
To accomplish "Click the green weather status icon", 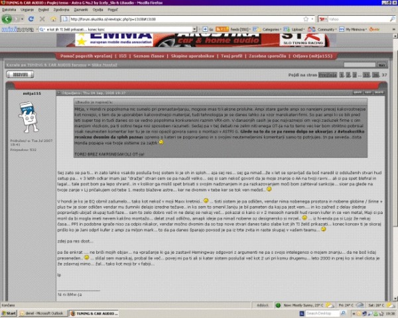I will [278, 305].
